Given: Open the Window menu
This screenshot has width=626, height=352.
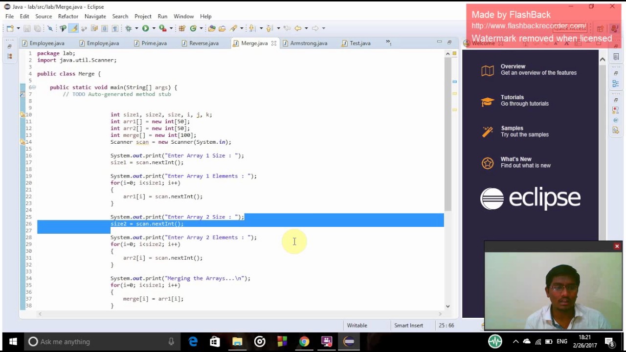Looking at the screenshot, I should 183,16.
